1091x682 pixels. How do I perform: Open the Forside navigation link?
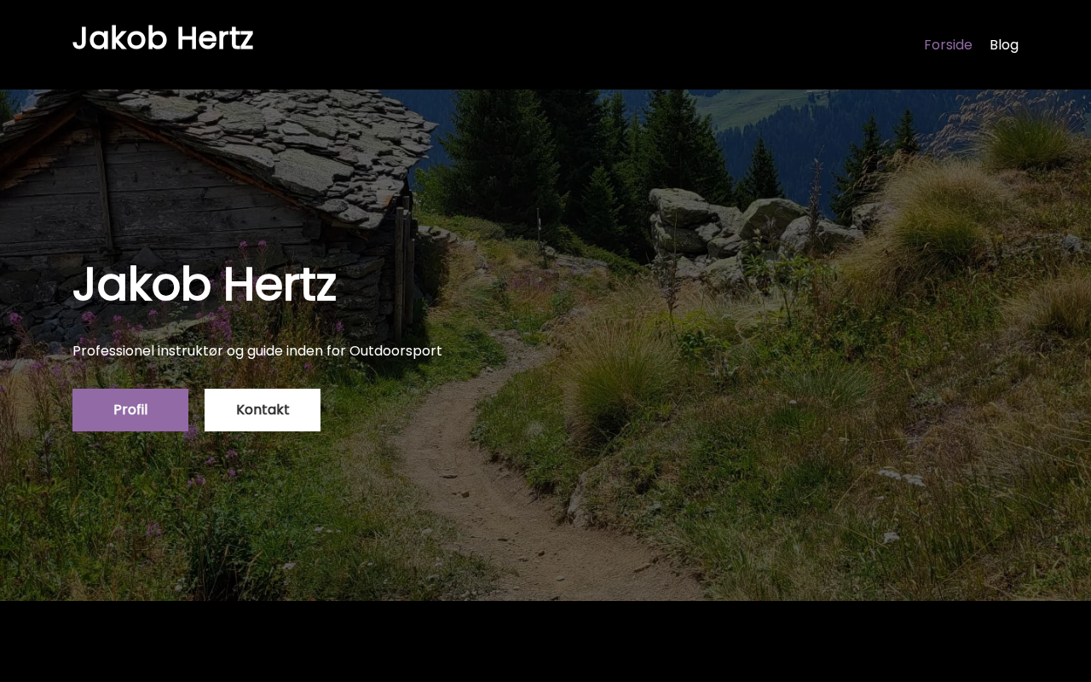click(948, 45)
